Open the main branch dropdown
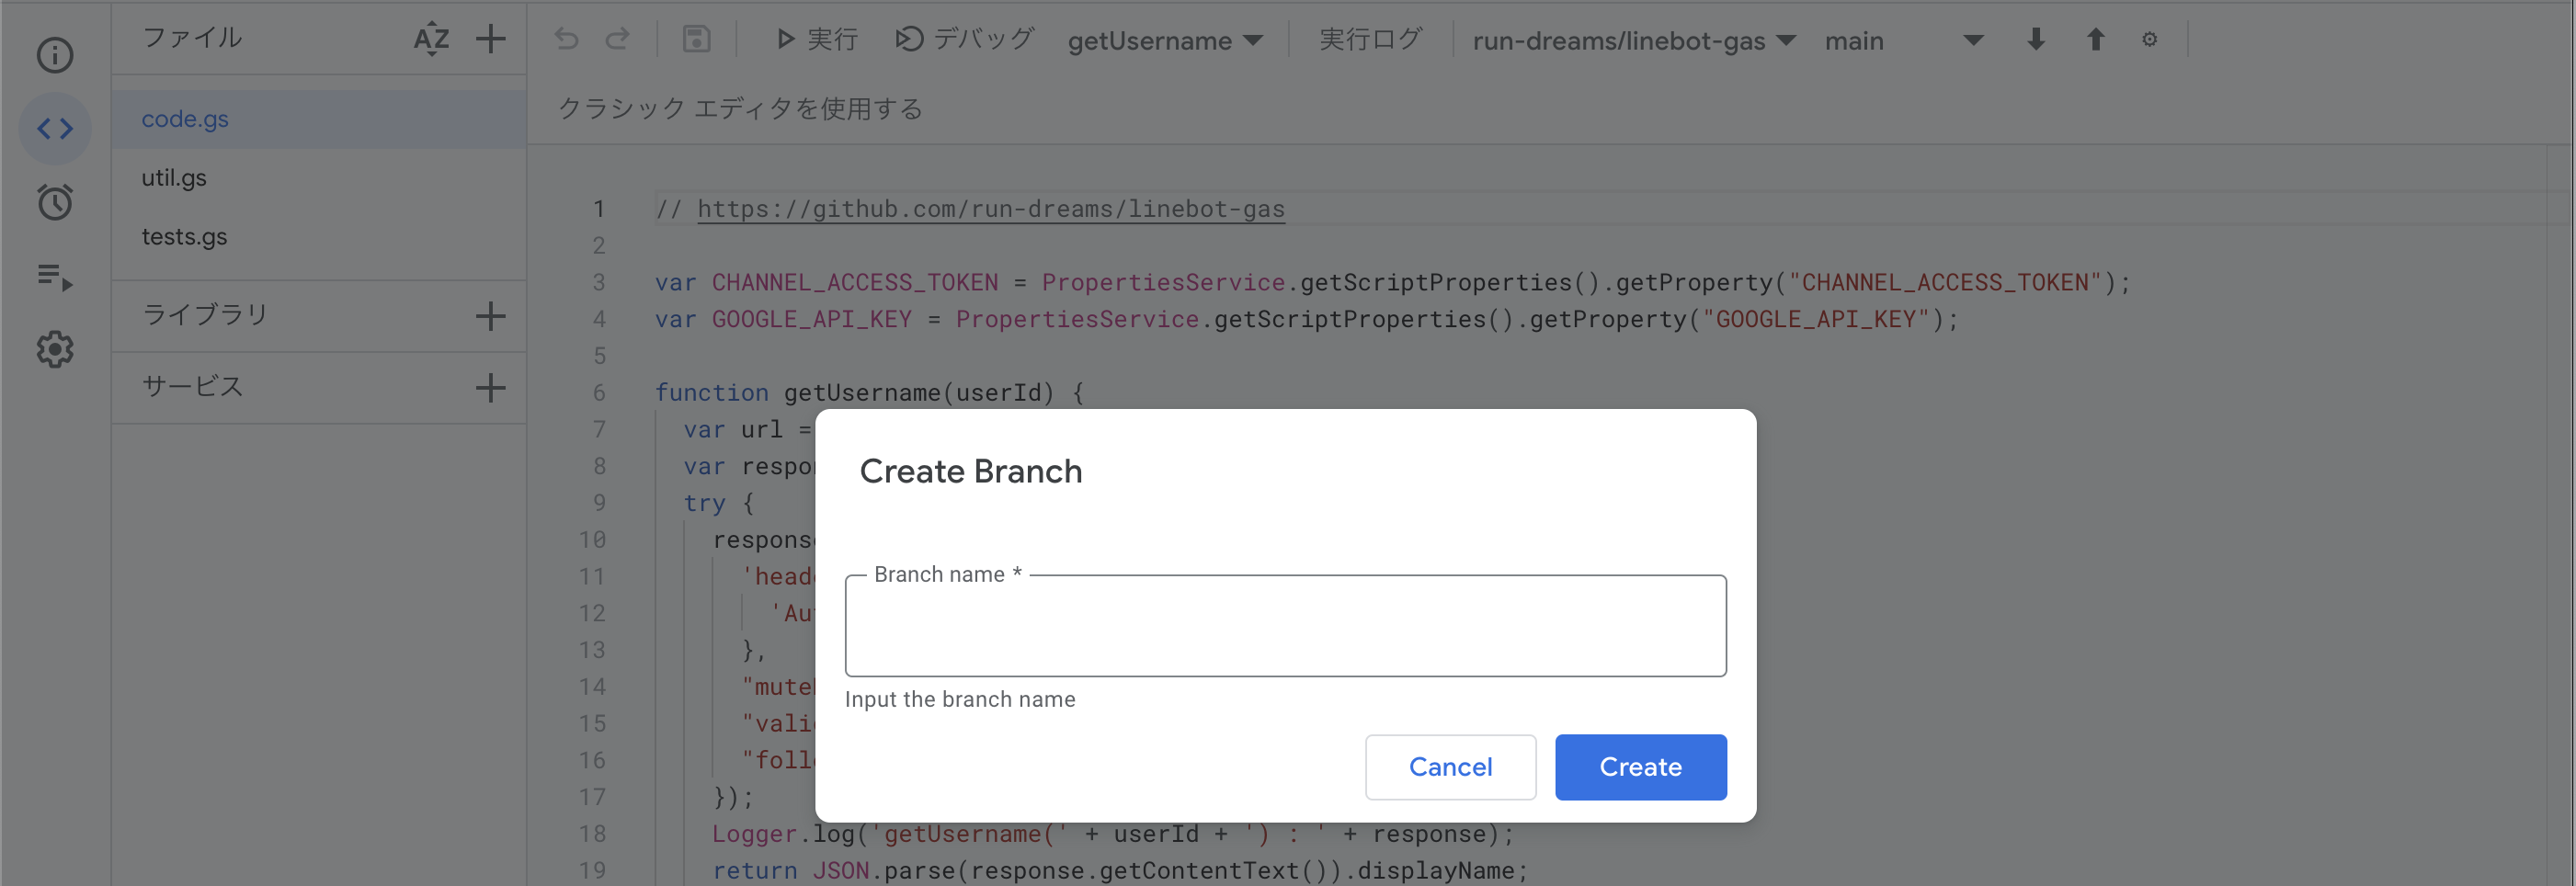This screenshot has width=2576, height=886. (1903, 41)
